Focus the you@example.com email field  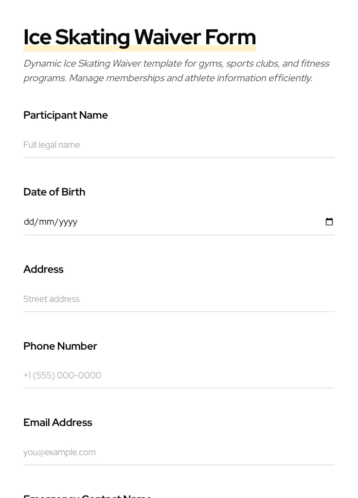tap(179, 452)
